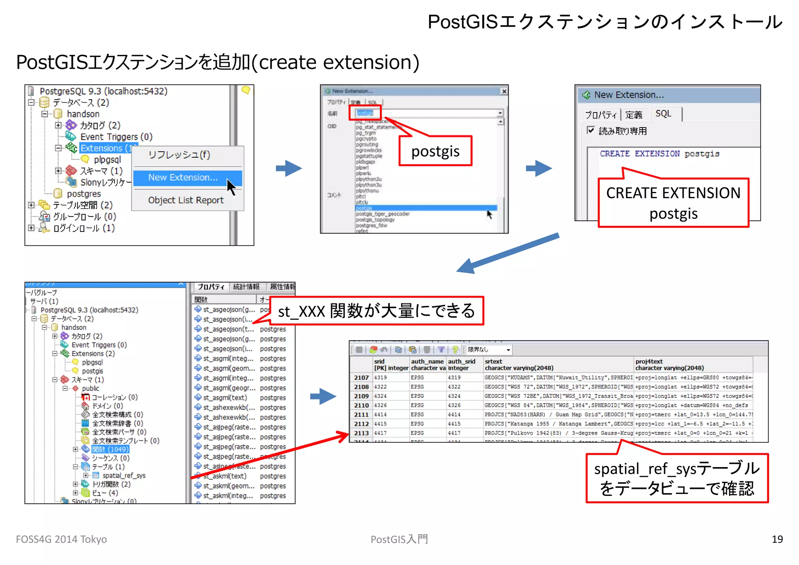
Task: Open the 名前 combo box dropdown arrow
Action: tap(500, 113)
